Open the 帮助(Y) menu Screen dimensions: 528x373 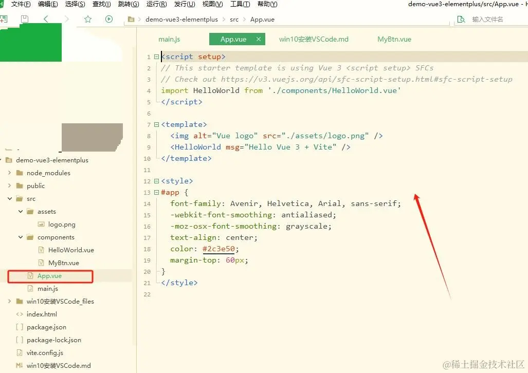pos(267,4)
